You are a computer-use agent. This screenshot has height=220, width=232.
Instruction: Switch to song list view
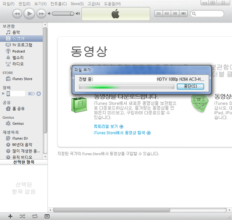158,14
